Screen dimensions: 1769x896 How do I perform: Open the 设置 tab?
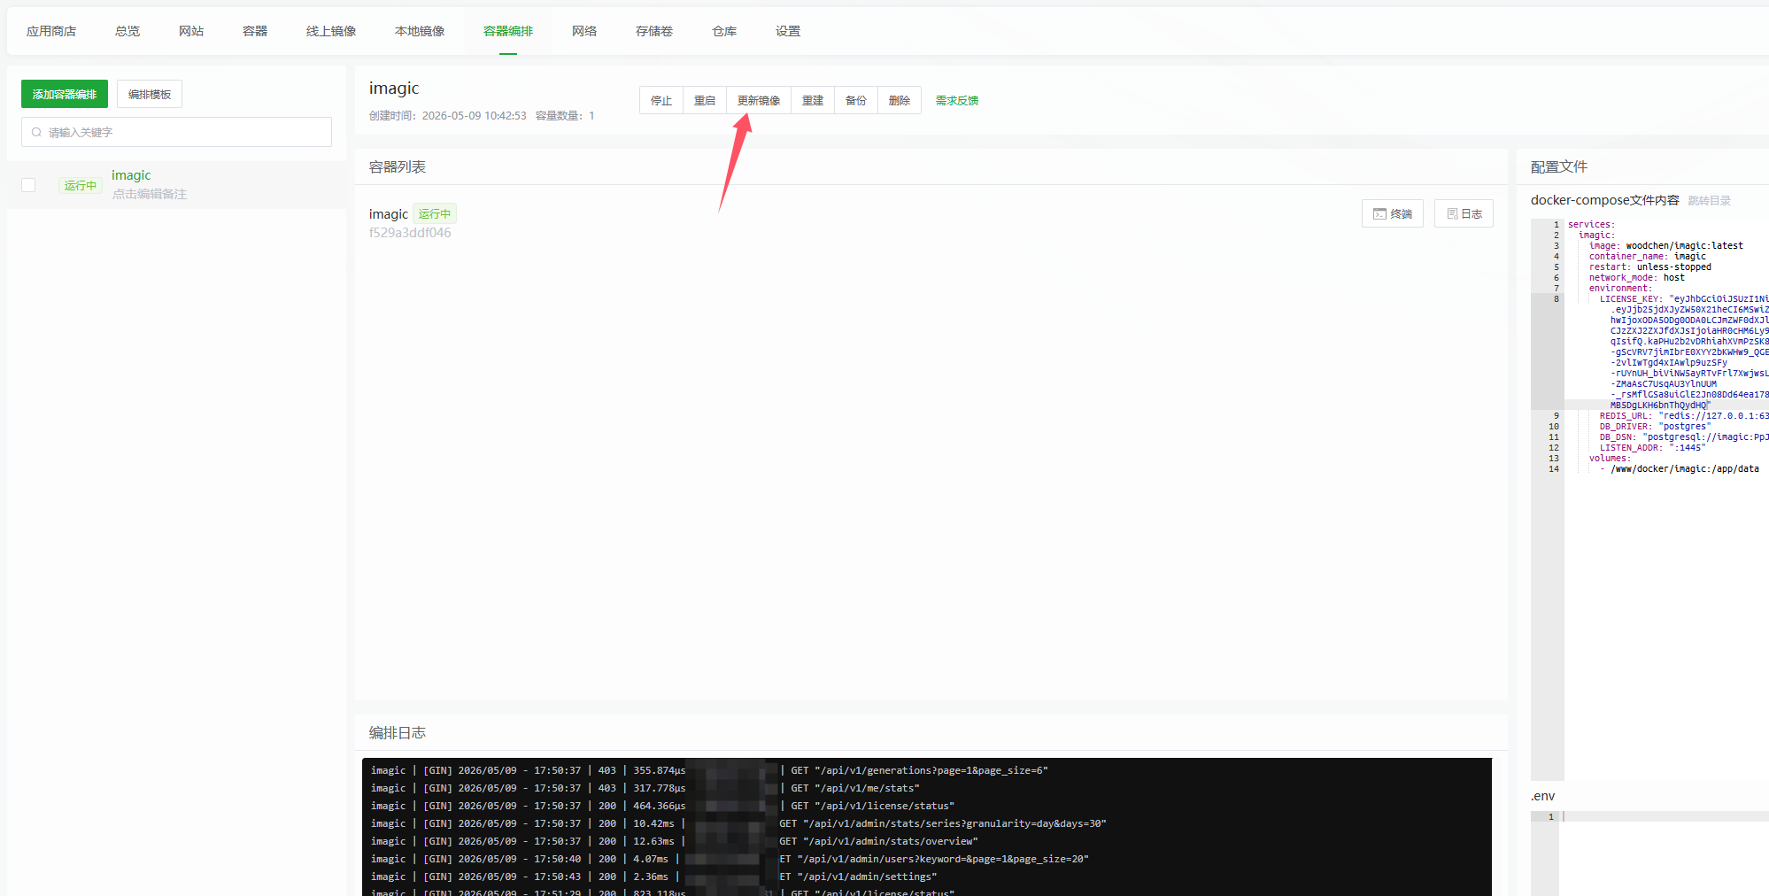788,31
